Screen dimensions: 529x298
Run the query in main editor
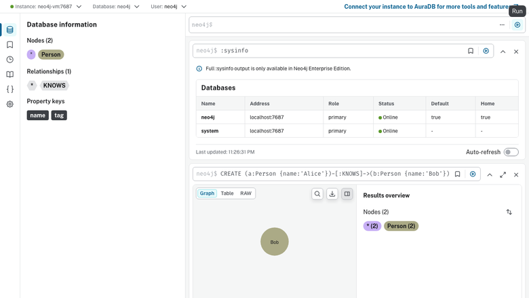517,24
